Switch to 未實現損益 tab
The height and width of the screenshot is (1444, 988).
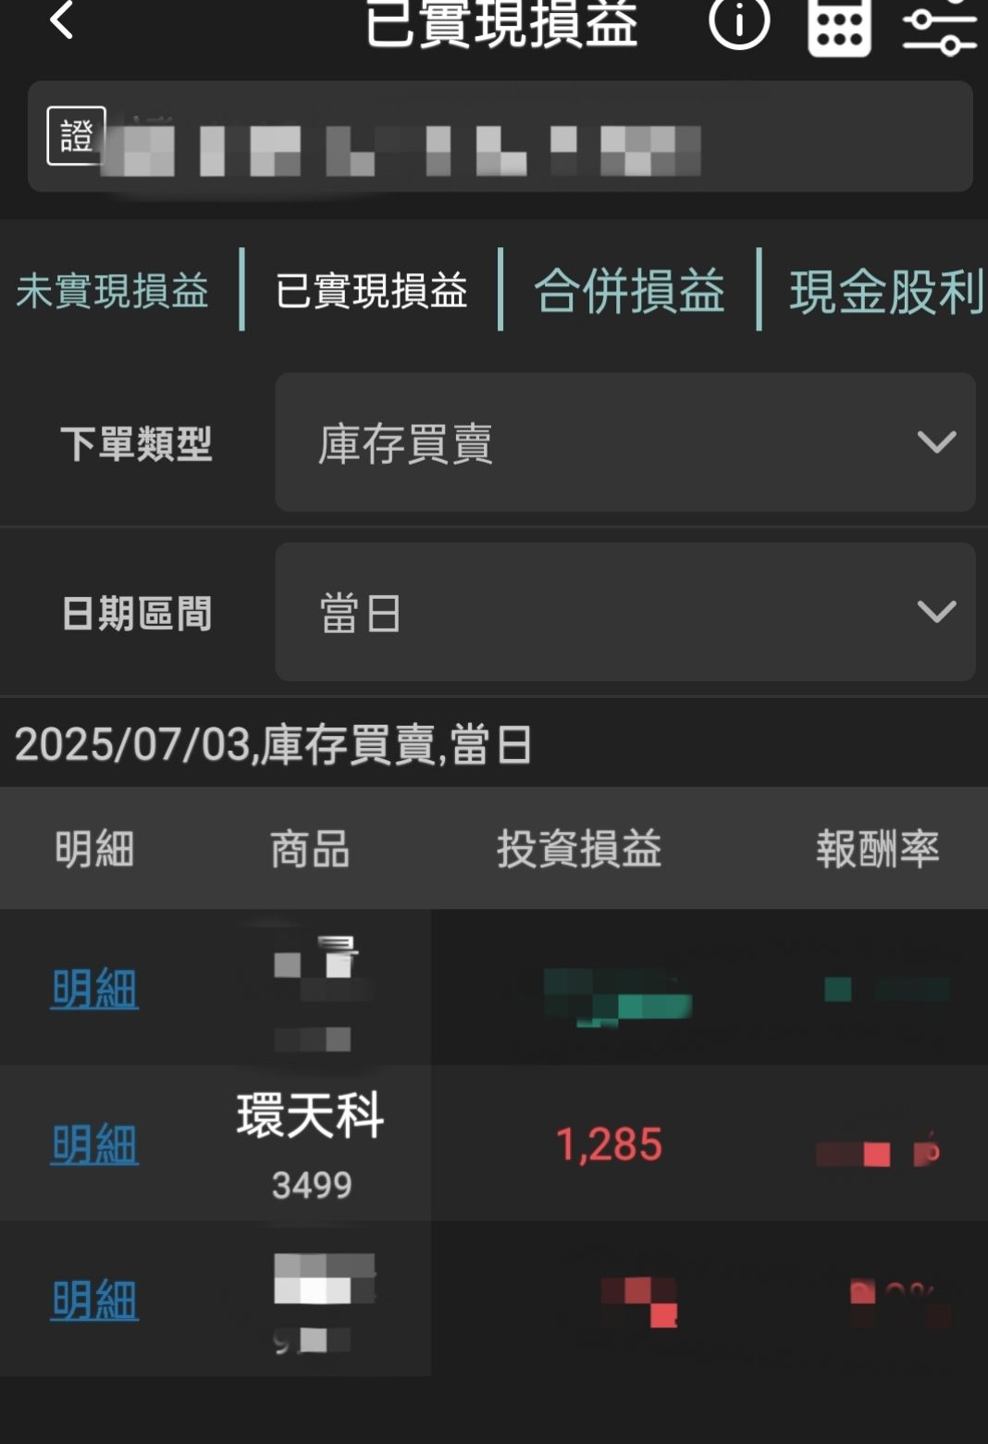coord(112,291)
